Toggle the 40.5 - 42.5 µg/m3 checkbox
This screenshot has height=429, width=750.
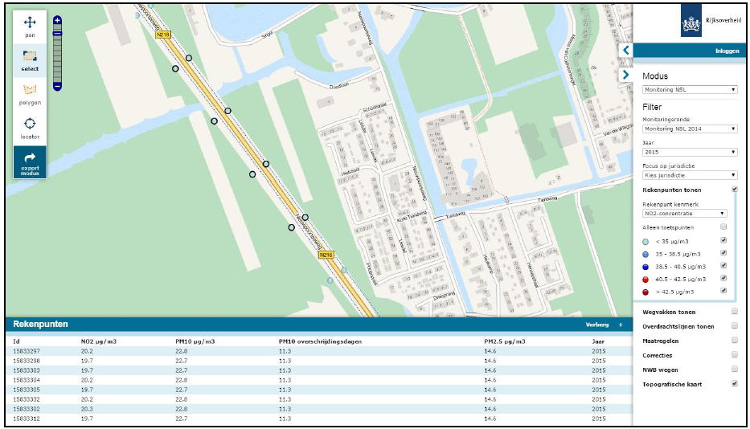click(723, 278)
